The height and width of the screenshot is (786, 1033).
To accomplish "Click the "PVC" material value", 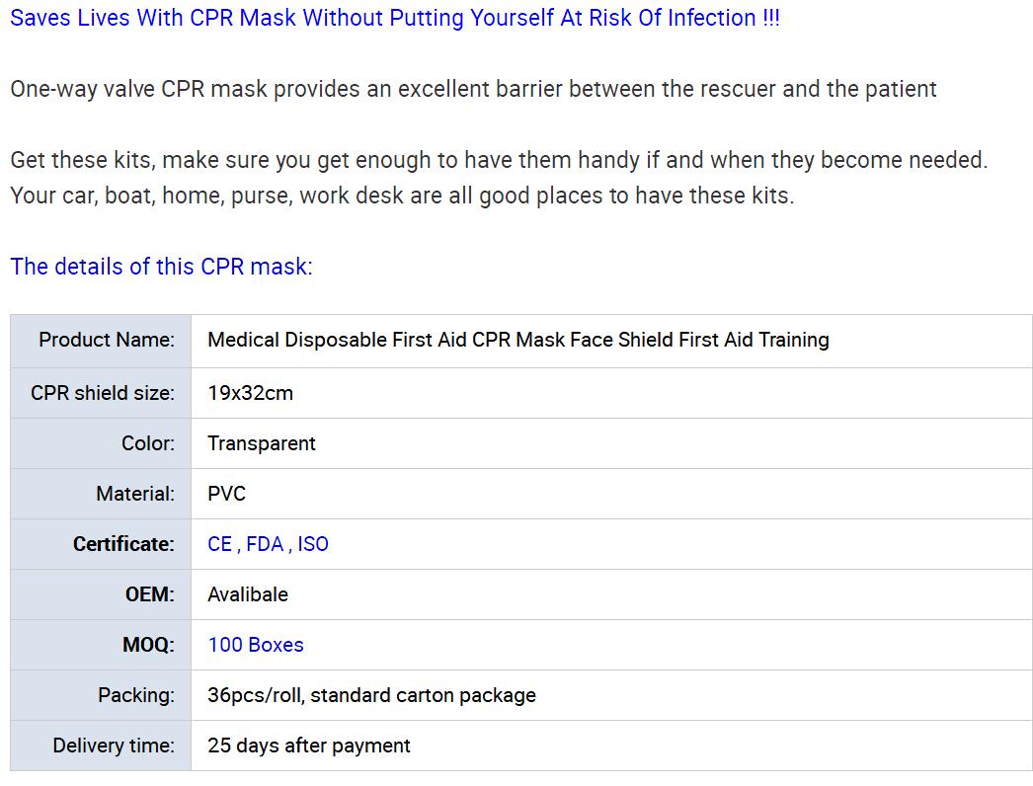I will pos(226,494).
